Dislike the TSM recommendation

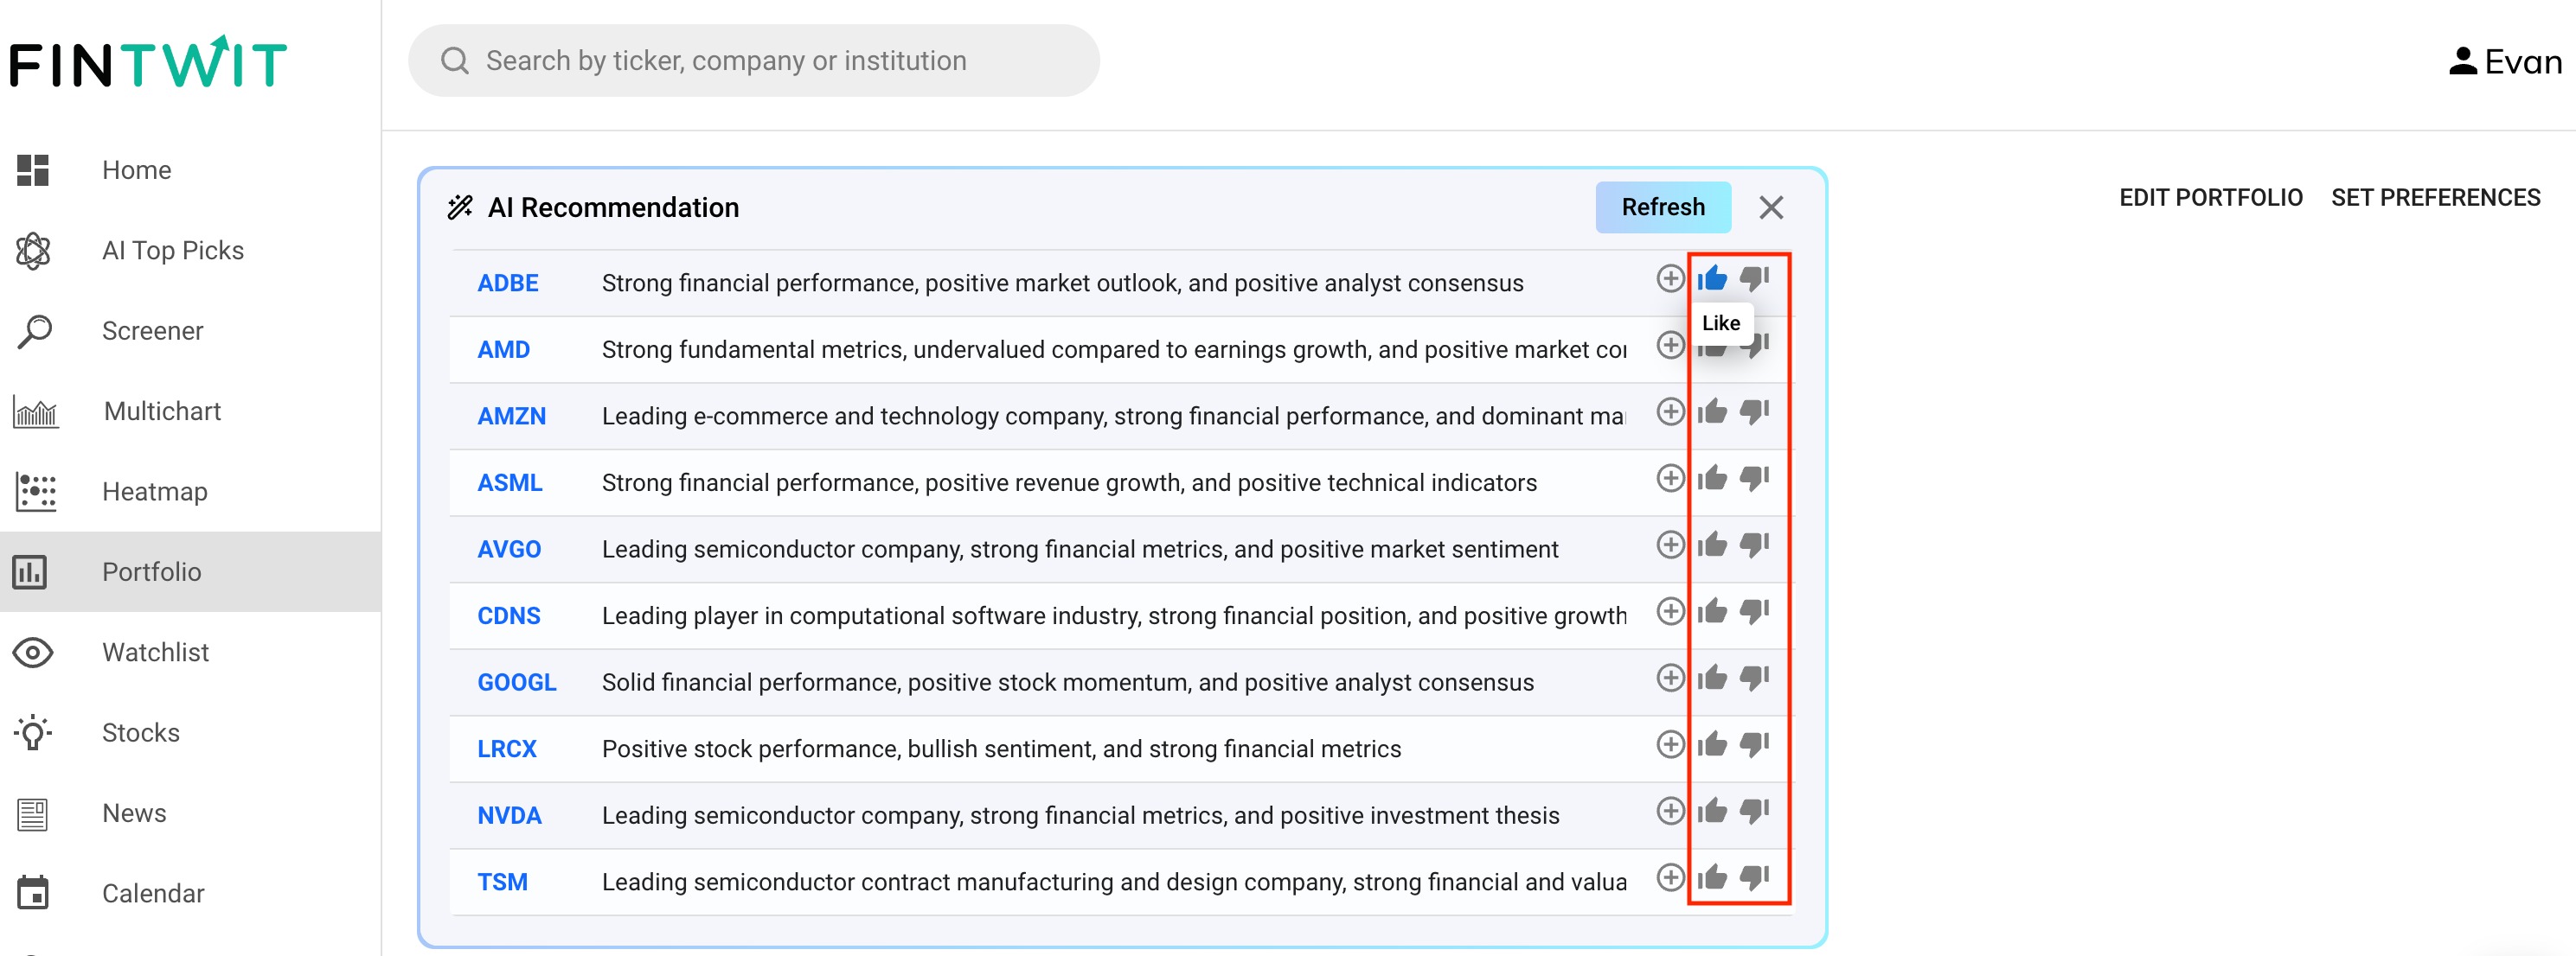click(x=1754, y=878)
